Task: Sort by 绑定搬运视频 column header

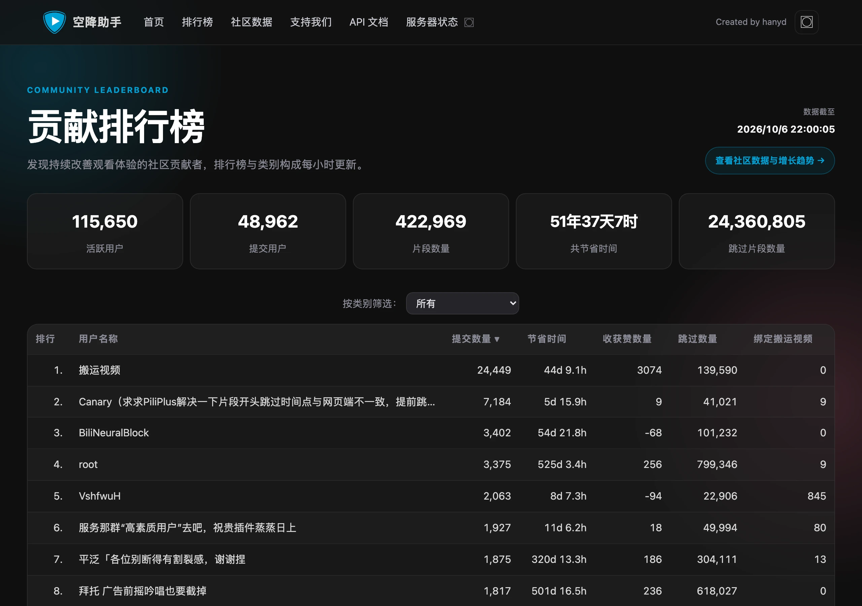Action: (x=783, y=339)
